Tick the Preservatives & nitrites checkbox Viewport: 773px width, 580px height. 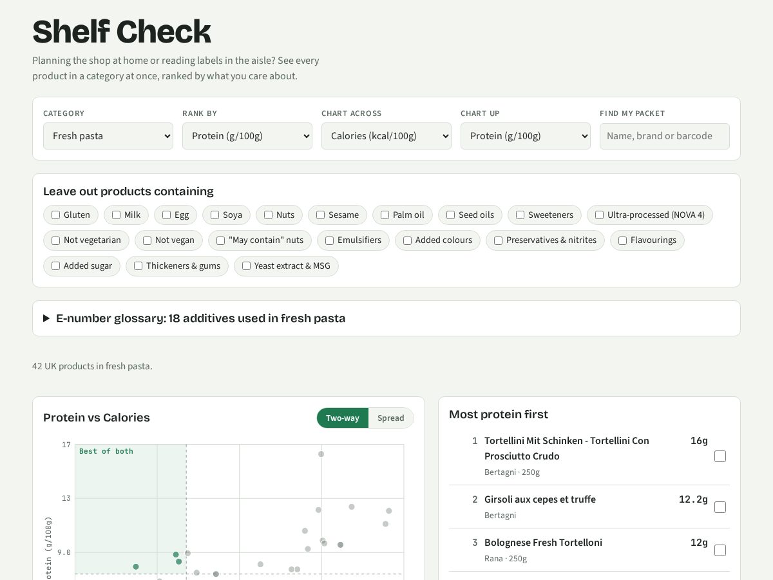click(x=499, y=240)
